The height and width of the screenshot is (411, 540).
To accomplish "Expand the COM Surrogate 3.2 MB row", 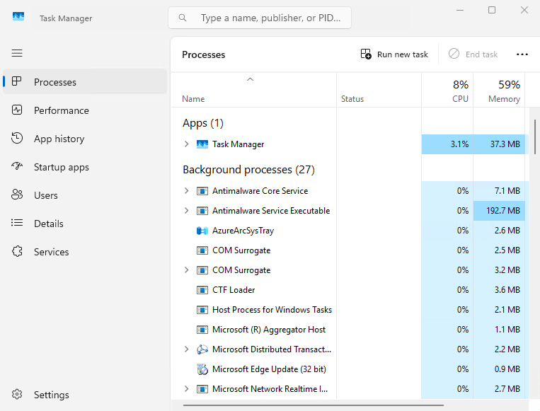I will (186, 270).
